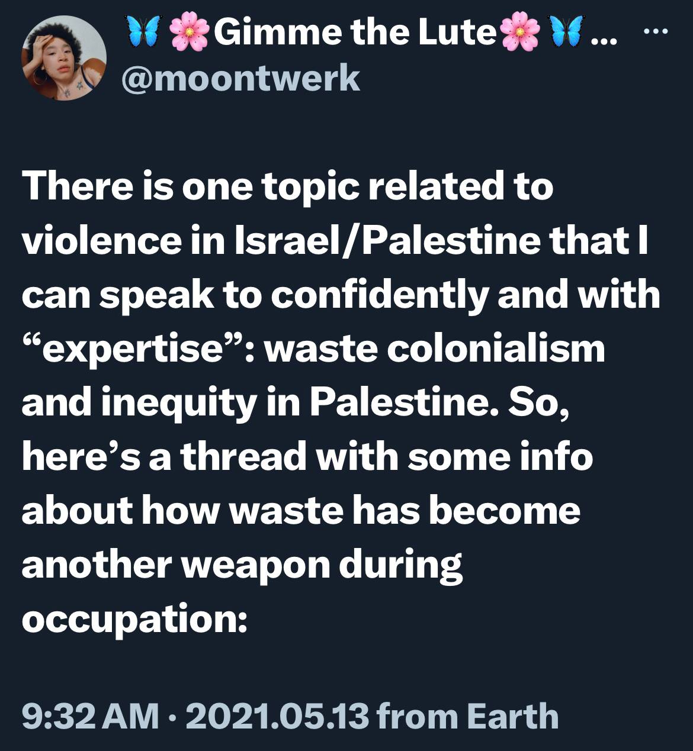Screen dimensions: 693x751
Task: Click the final word "occupation:"
Action: (x=134, y=619)
